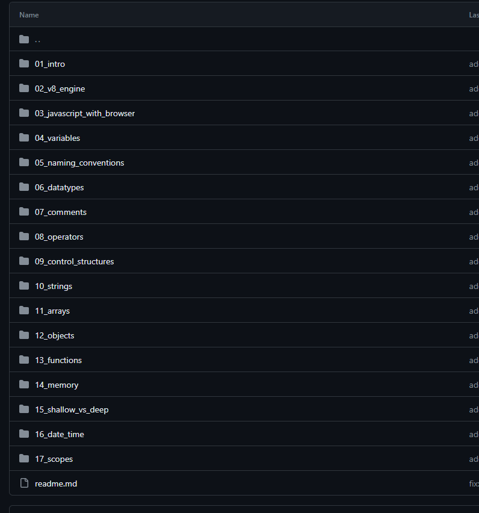Open the 02_v8_engine folder

coord(60,89)
